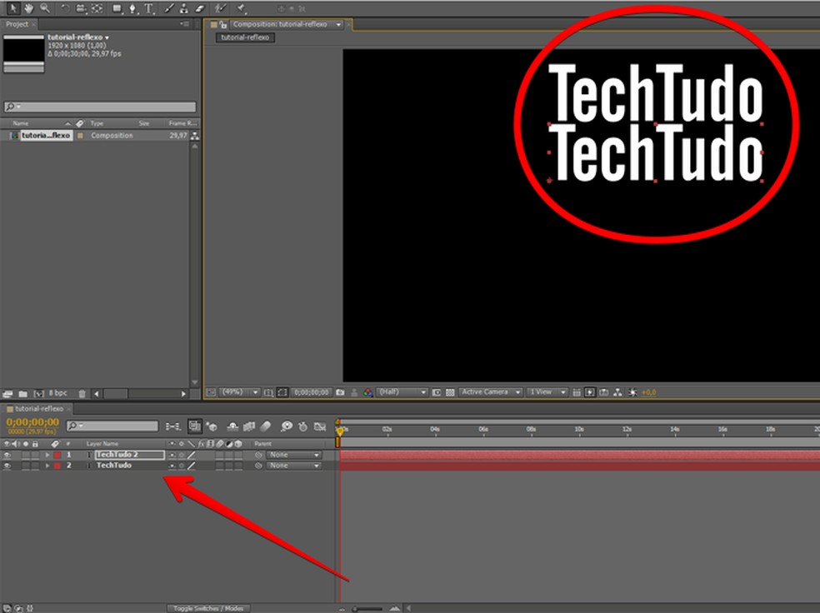Click the tutorial-reflexo timeline tab
Image resolution: width=820 pixels, height=613 pixels.
tap(38, 409)
